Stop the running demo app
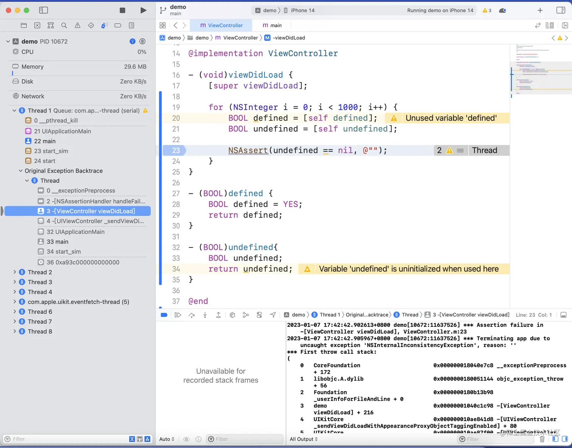This screenshot has height=448, width=572. (x=122, y=10)
